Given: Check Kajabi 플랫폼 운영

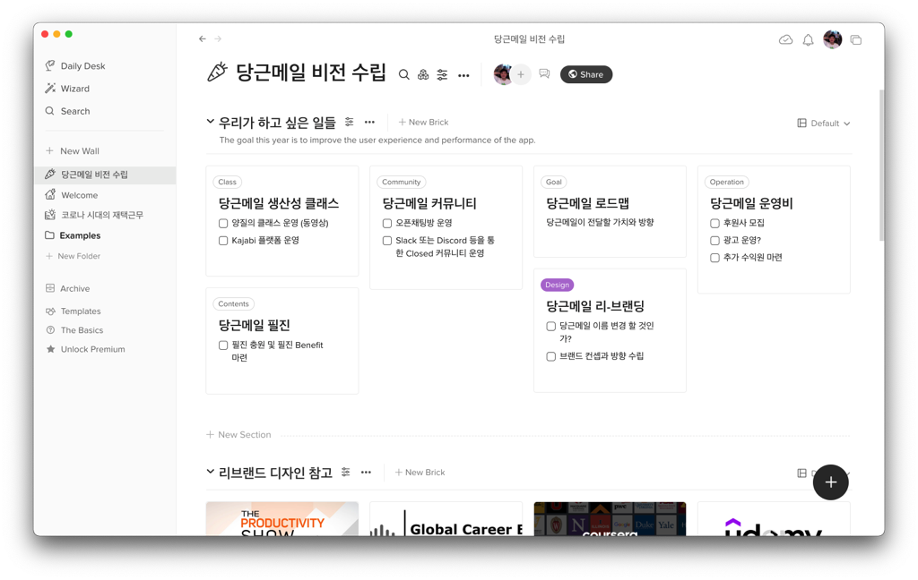Looking at the screenshot, I should [x=223, y=241].
